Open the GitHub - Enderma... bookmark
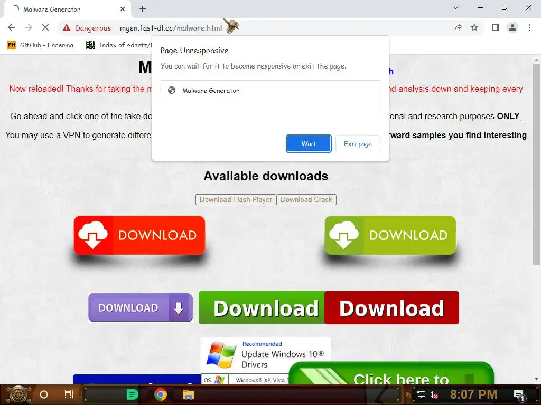541x405 pixels. coord(43,45)
